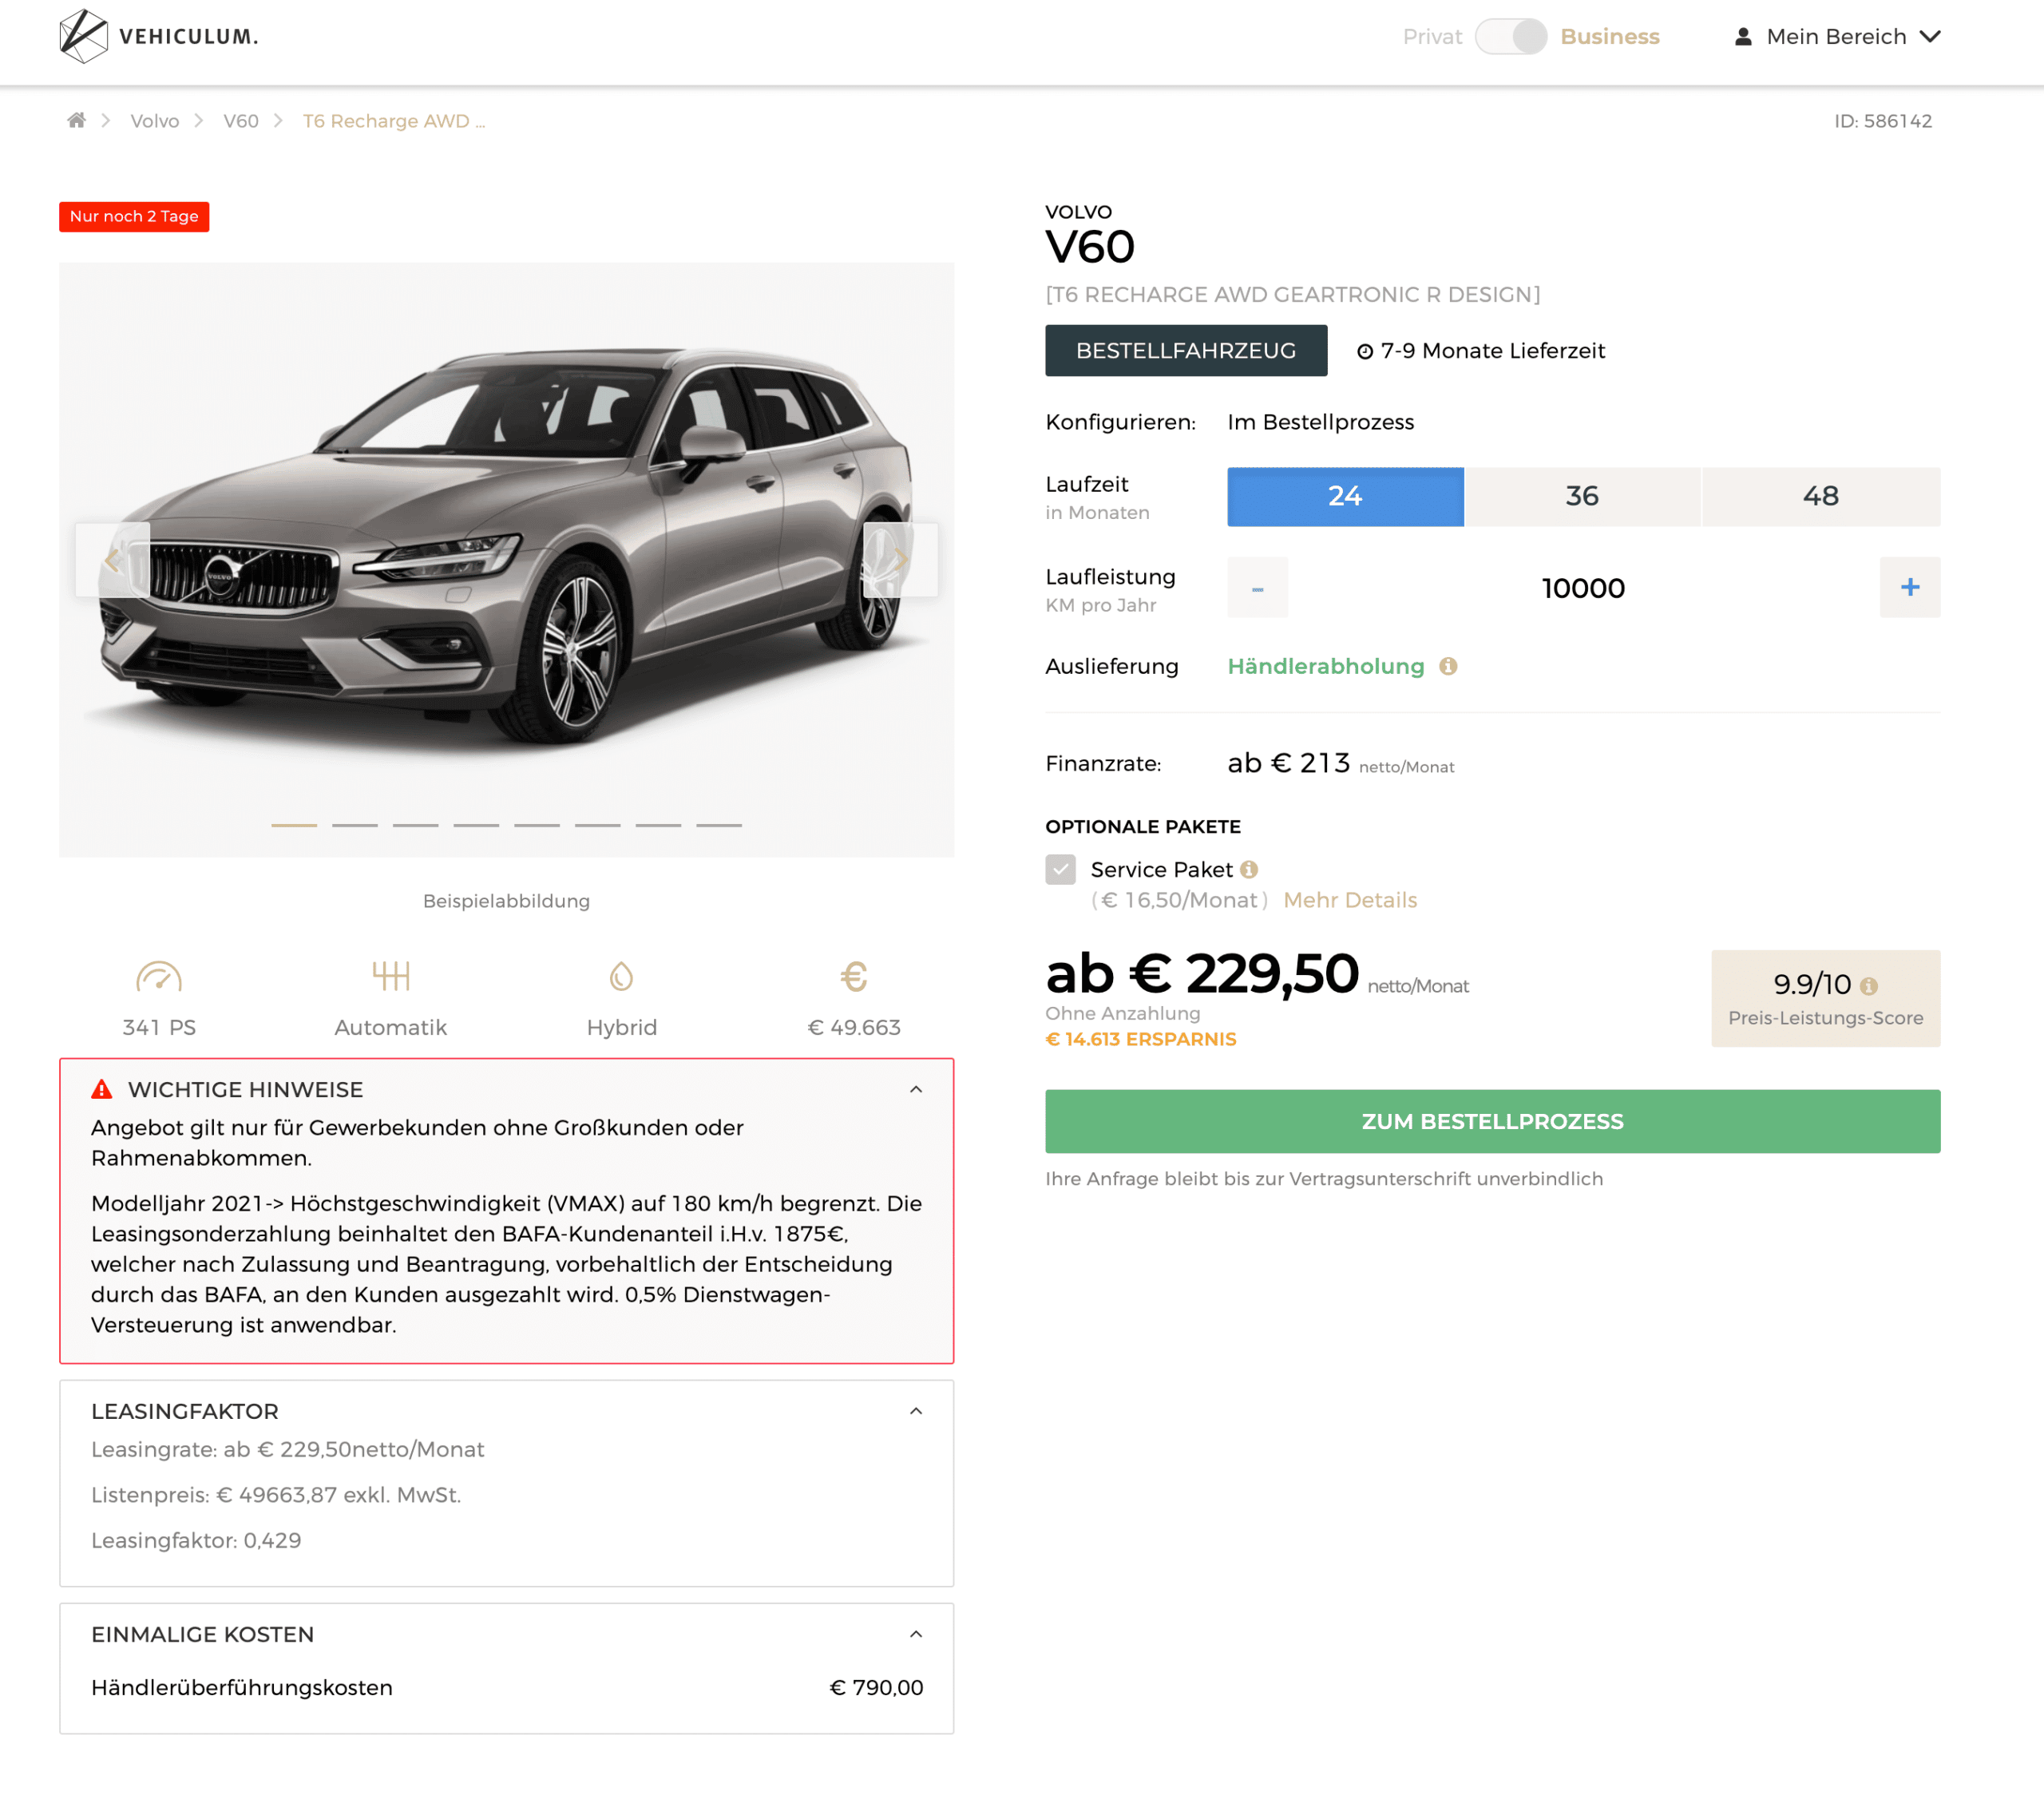Click Preis-Leistungs-Score info icon
Image resolution: width=2044 pixels, height=1815 pixels.
coord(1868,986)
